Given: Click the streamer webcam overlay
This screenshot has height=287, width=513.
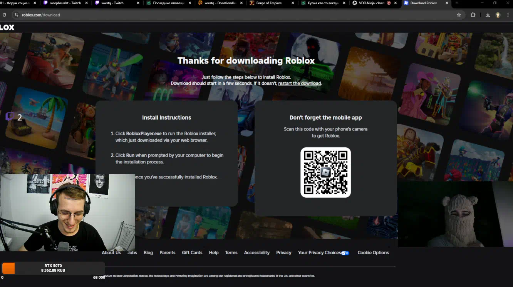Looking at the screenshot, I should (67, 212).
